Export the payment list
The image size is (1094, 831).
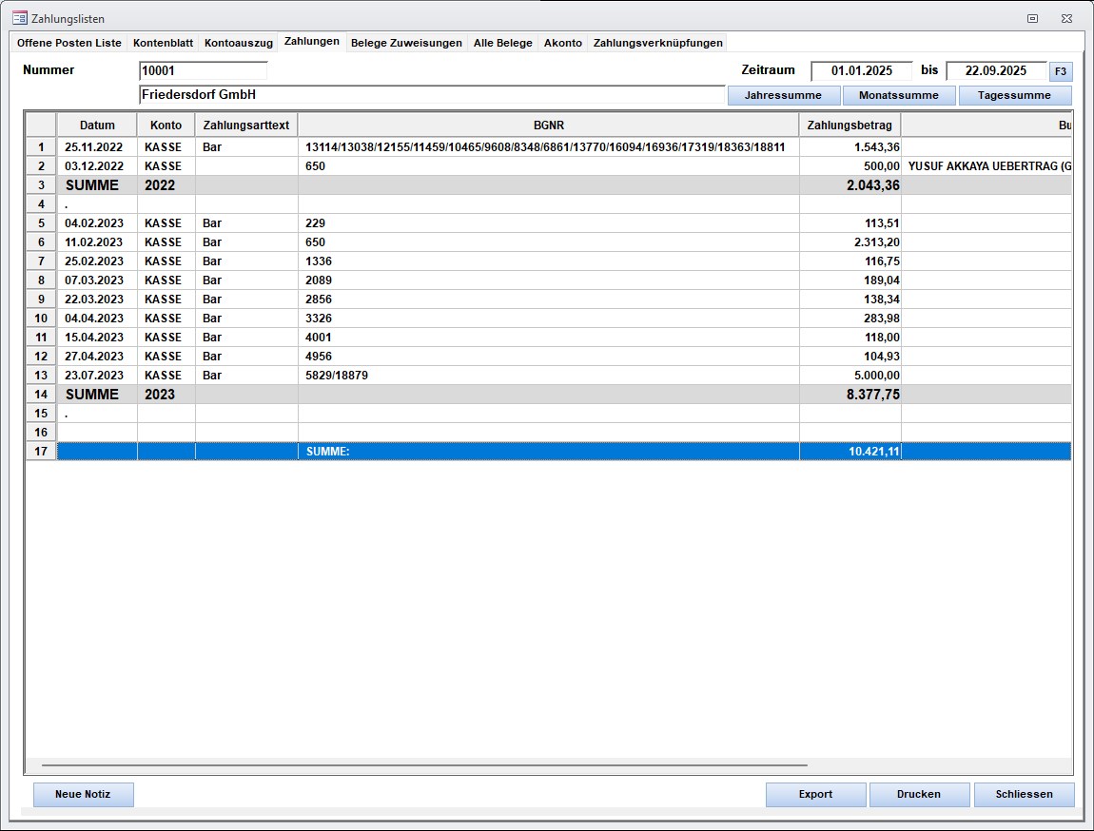[x=815, y=794]
